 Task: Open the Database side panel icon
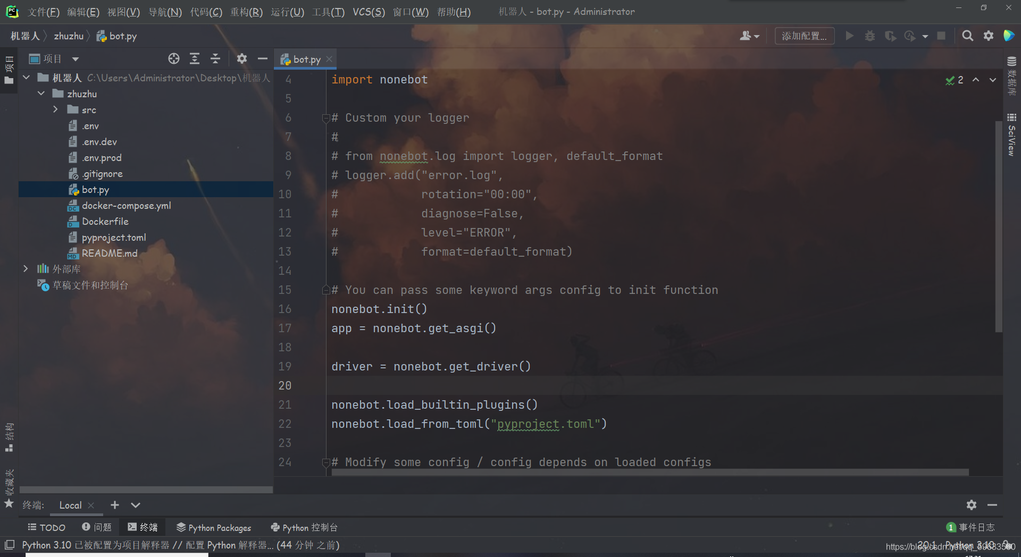pos(1011,75)
